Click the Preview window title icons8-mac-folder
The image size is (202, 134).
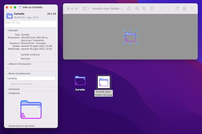pyautogui.click(x=108, y=9)
